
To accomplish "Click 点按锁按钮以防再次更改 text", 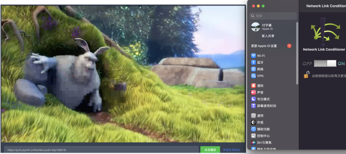I will click(329, 76).
